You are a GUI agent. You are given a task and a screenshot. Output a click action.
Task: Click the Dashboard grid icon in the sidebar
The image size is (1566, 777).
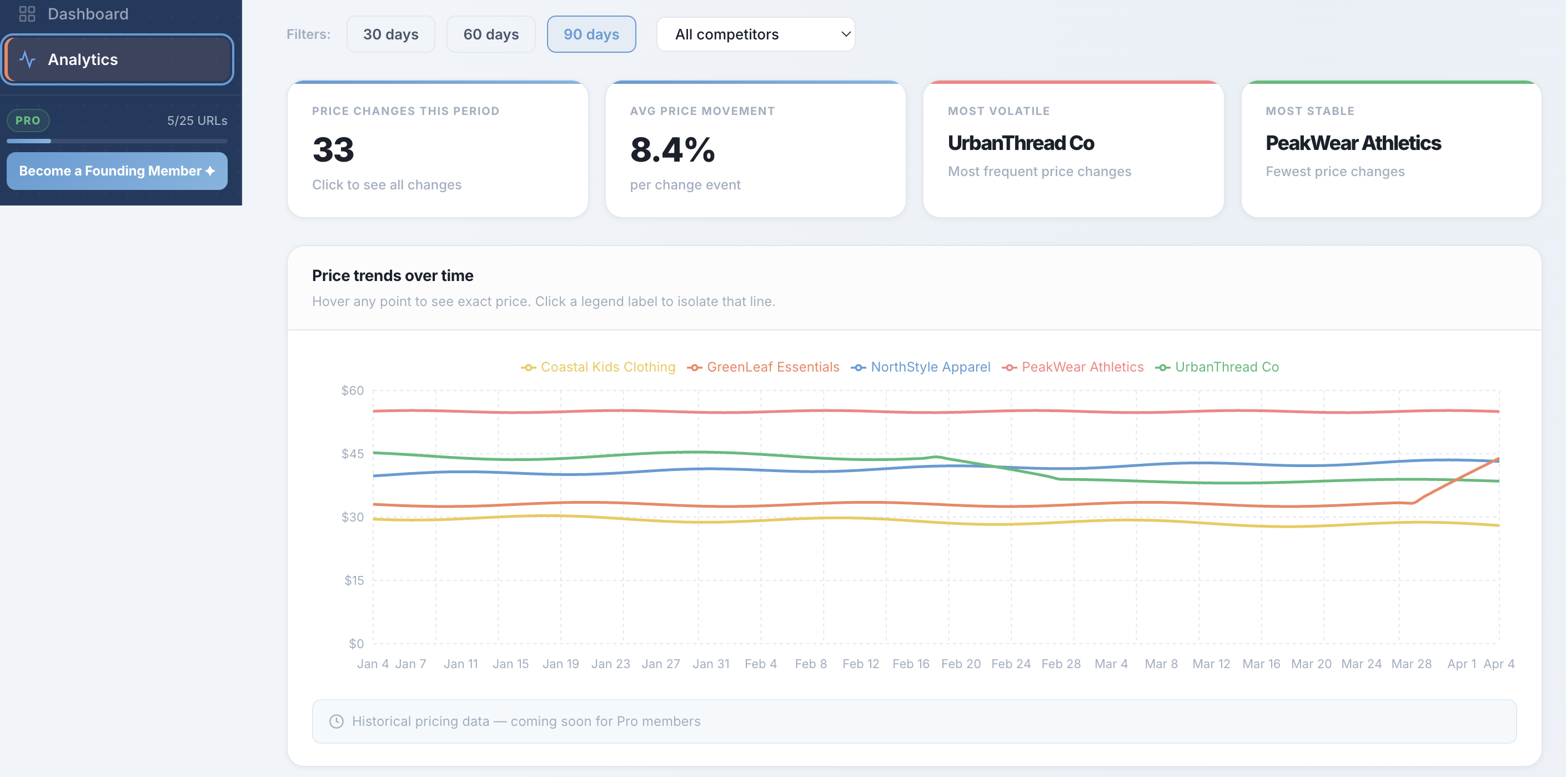pos(27,13)
